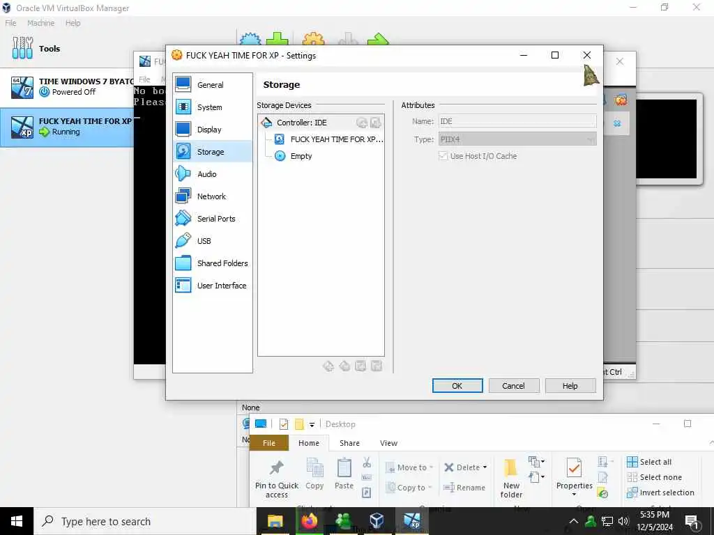Click Invert selection in Explorer

[661, 493]
